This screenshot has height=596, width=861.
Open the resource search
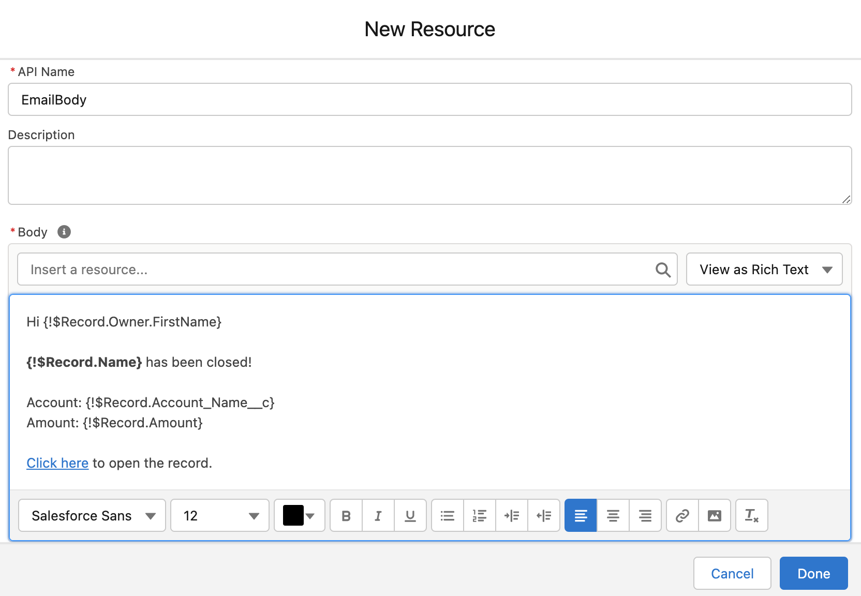tap(663, 269)
